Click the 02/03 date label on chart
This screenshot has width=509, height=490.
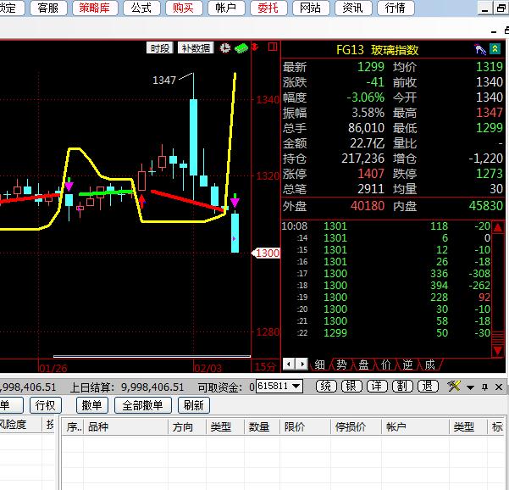[x=207, y=368]
